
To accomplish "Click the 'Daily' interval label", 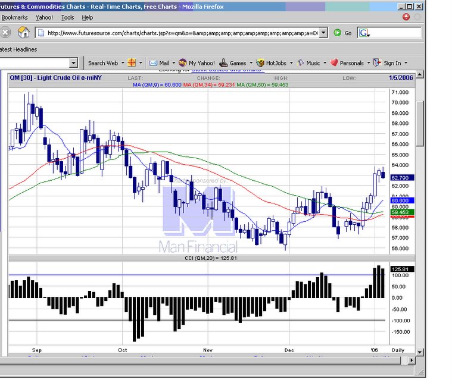I will click(398, 350).
